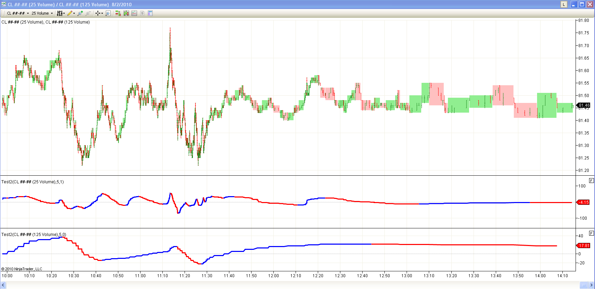Click the L link button in title bar
The image size is (595, 289).
(x=564, y=5)
